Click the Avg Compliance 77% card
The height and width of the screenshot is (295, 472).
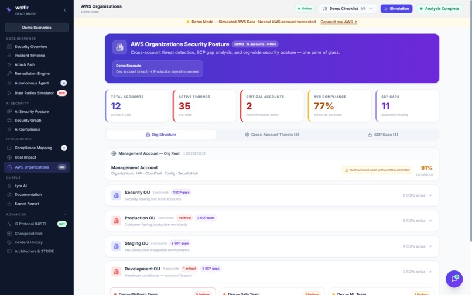click(x=340, y=106)
